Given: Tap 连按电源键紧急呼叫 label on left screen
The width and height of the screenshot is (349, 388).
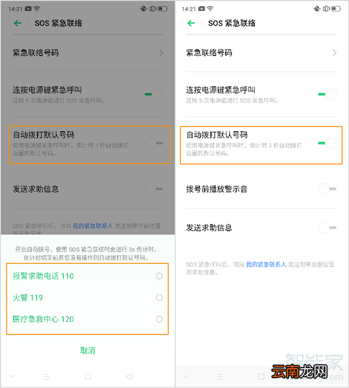Looking at the screenshot, I should pos(47,90).
